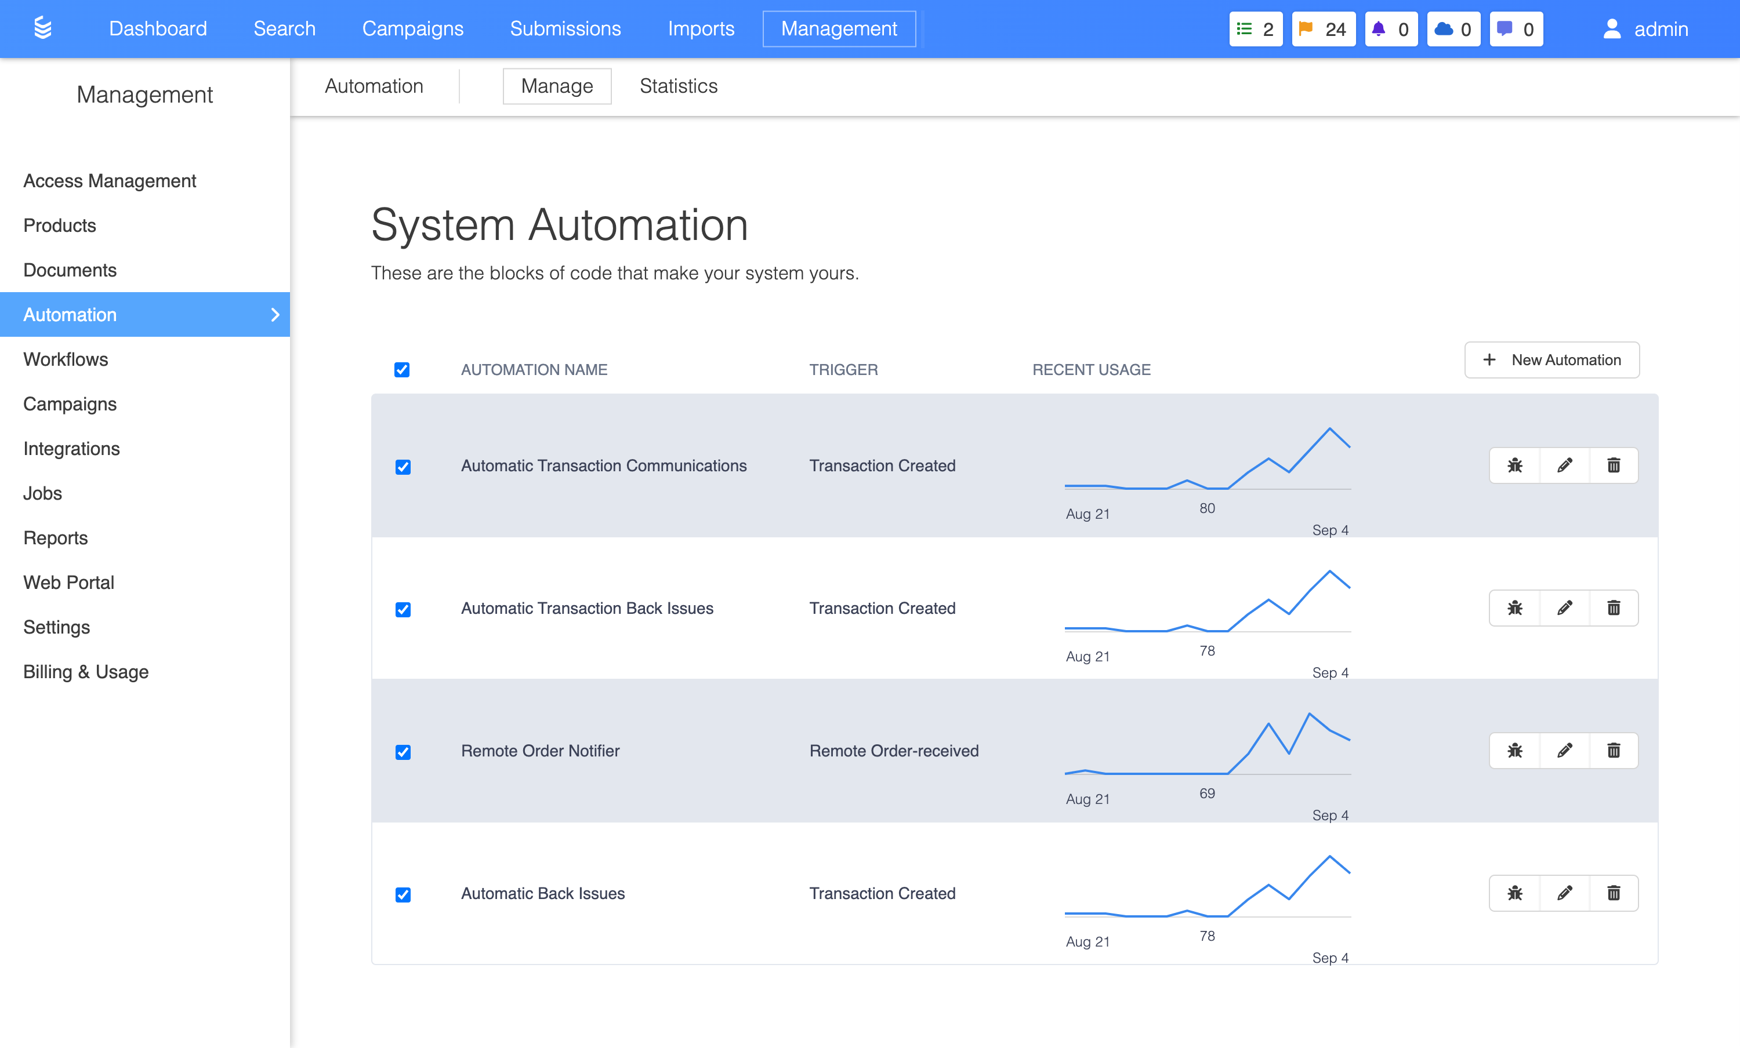1740x1048 pixels.
Task: Open Dashboard in the top navigation
Action: coord(158,28)
